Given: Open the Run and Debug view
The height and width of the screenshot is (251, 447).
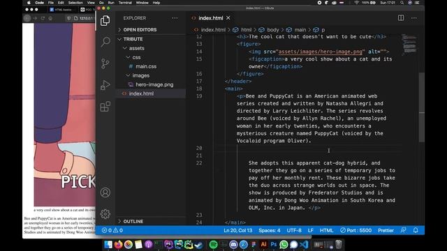Looking at the screenshot, I should 105,85.
